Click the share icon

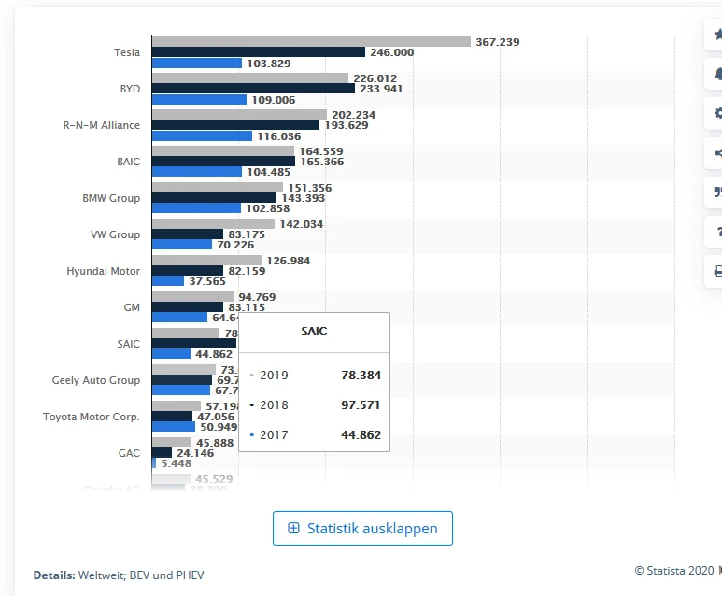click(716, 153)
